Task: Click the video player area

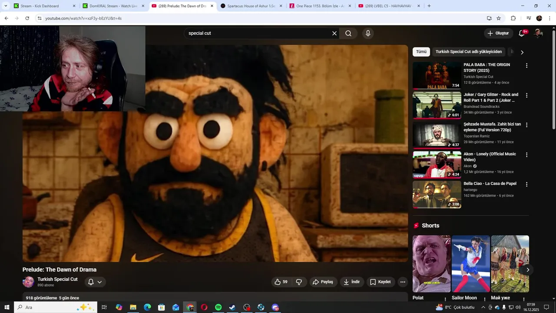Action: tap(215, 153)
